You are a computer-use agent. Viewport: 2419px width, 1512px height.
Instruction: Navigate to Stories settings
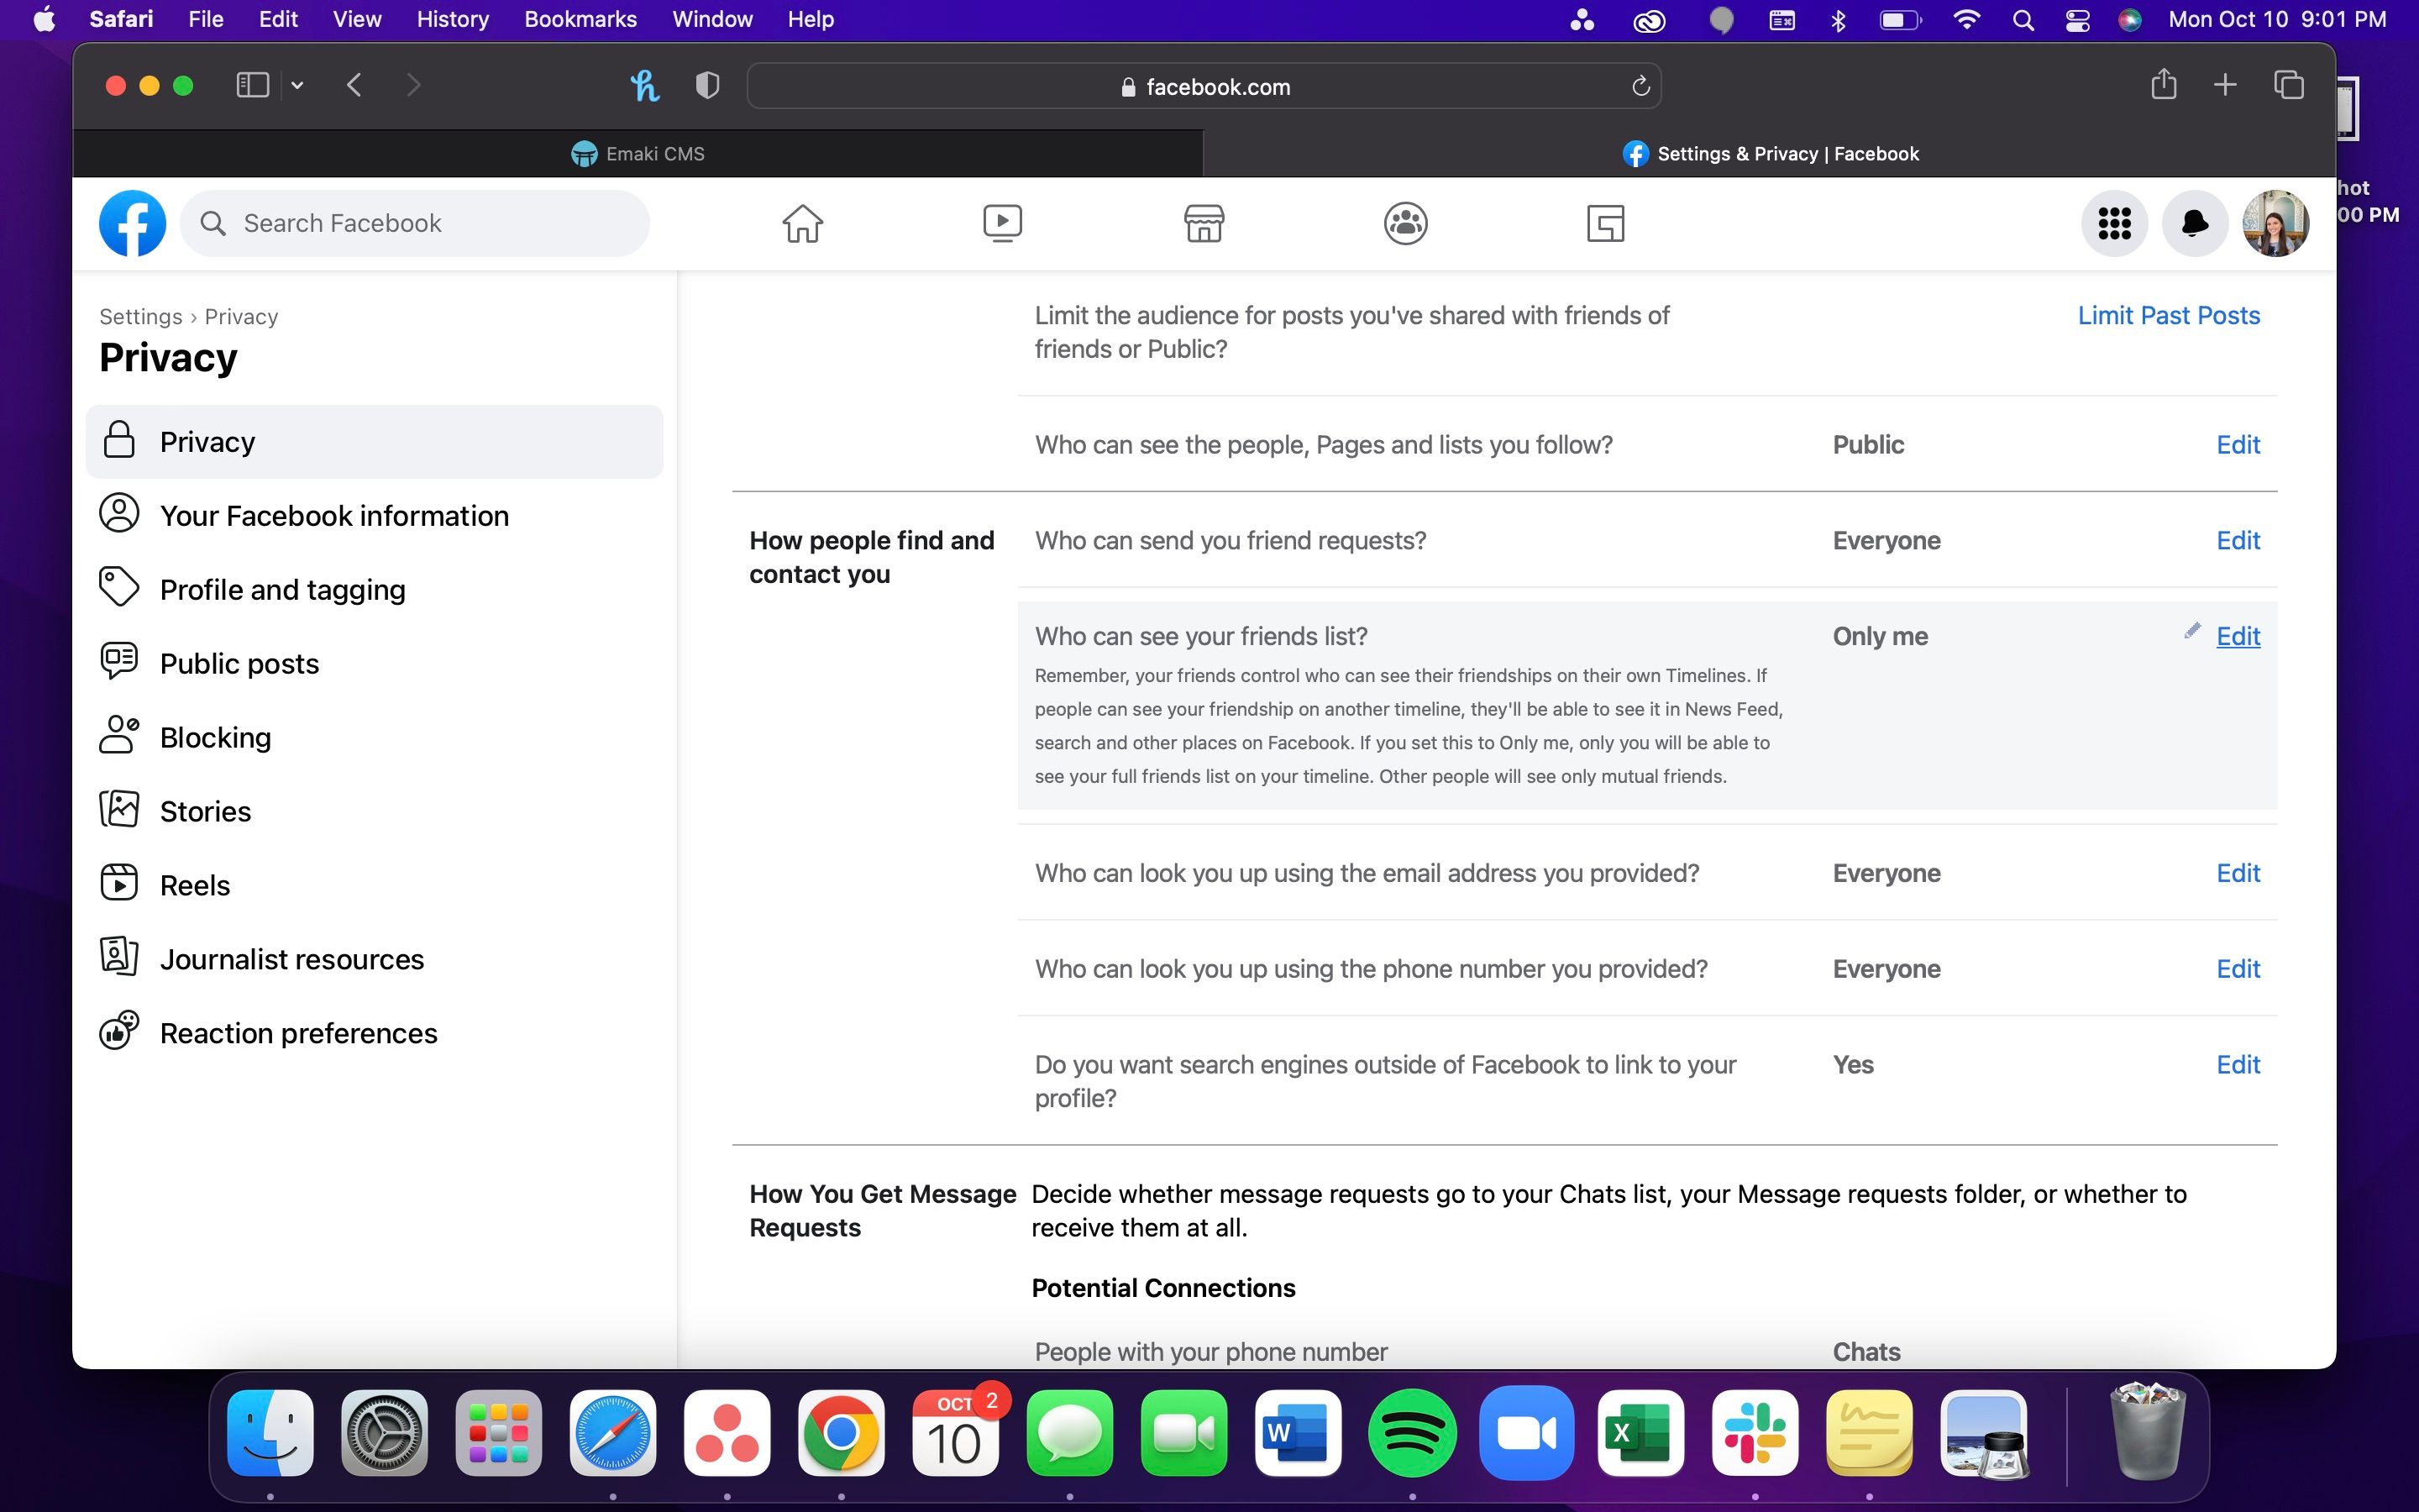(x=204, y=810)
